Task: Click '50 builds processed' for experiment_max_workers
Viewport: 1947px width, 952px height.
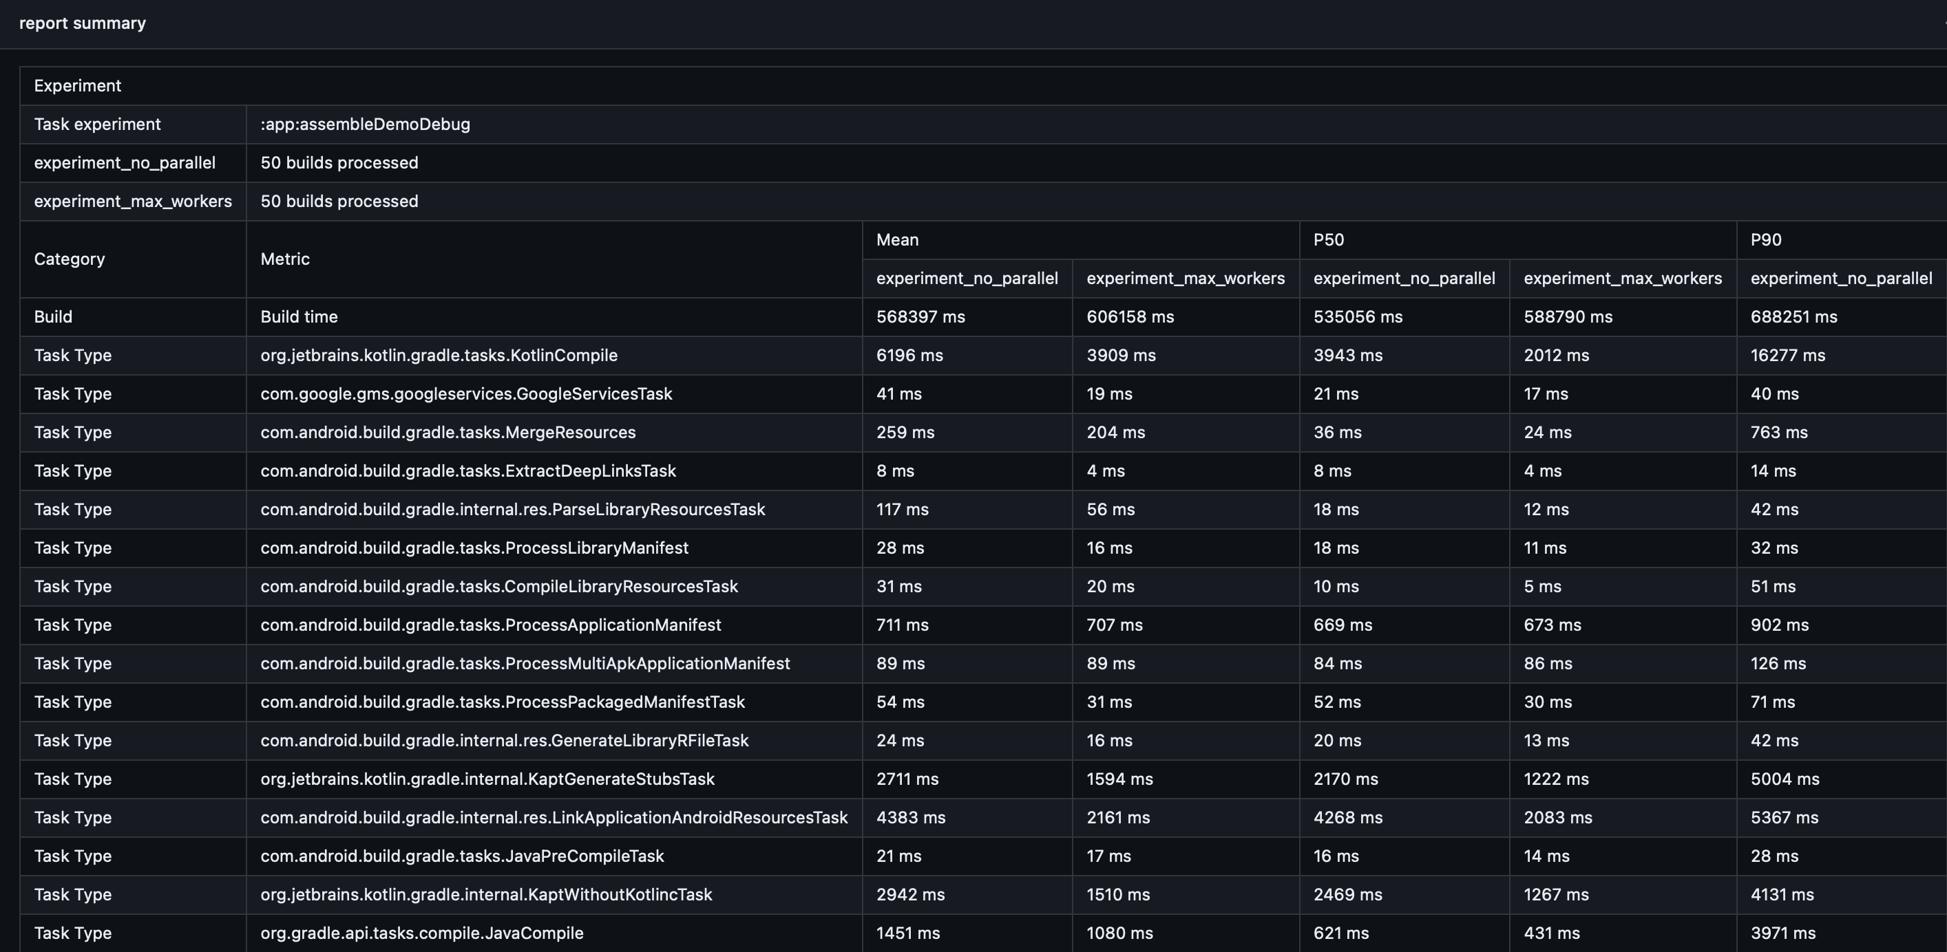Action: (339, 202)
